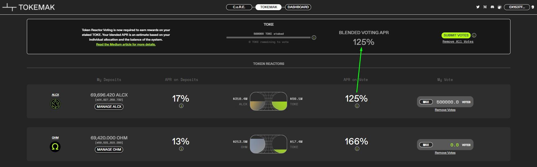
Task: Click info icon under OHM 166% vote APR
Action: pyautogui.click(x=357, y=149)
